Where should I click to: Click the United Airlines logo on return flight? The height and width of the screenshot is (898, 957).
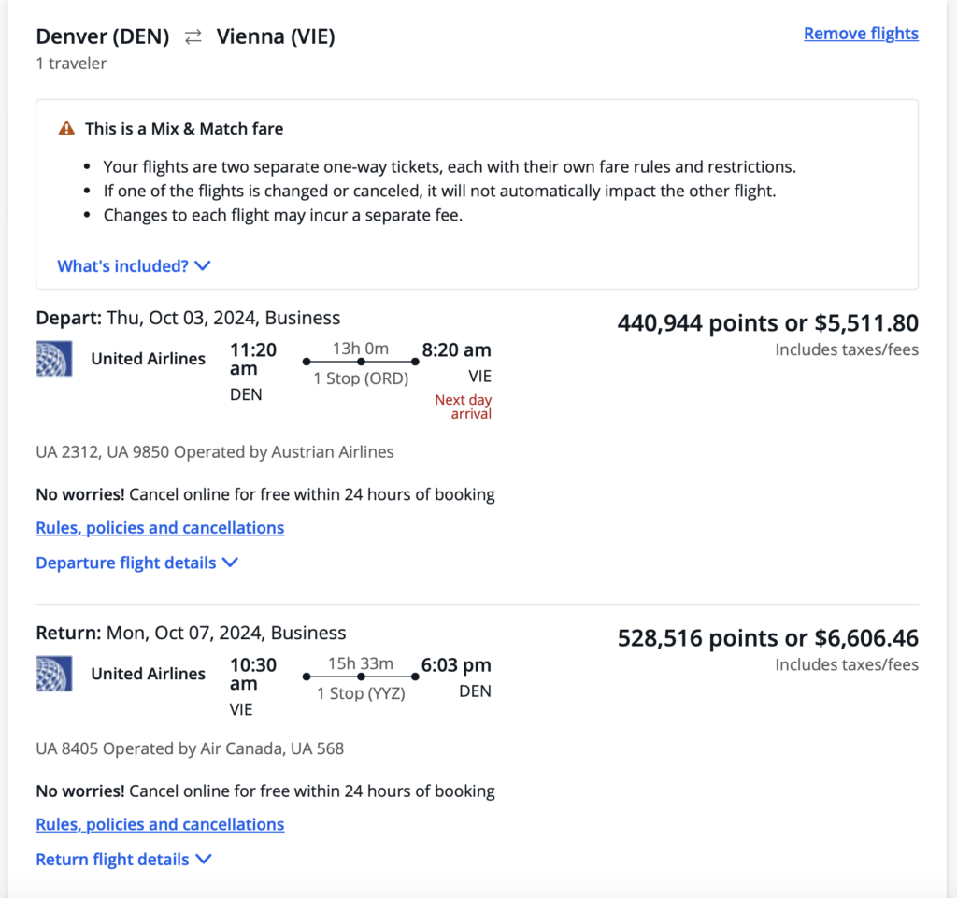click(x=54, y=674)
